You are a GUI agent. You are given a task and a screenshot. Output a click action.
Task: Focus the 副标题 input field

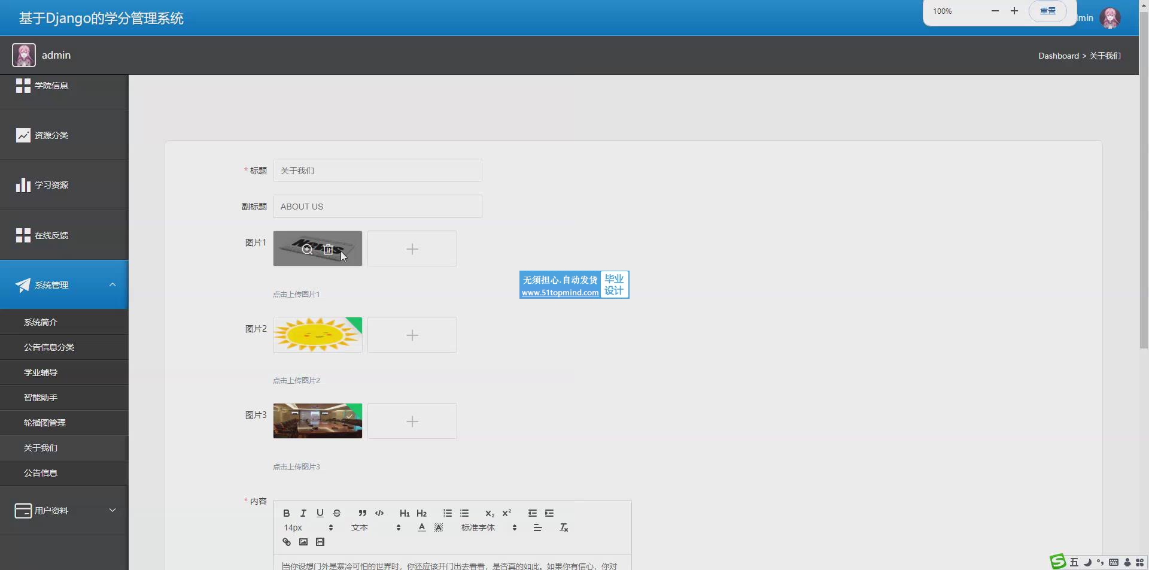378,207
